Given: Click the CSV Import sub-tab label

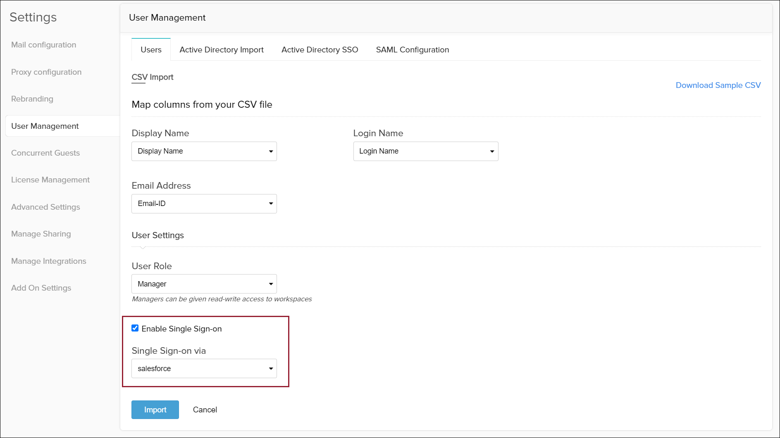Looking at the screenshot, I should [x=152, y=78].
